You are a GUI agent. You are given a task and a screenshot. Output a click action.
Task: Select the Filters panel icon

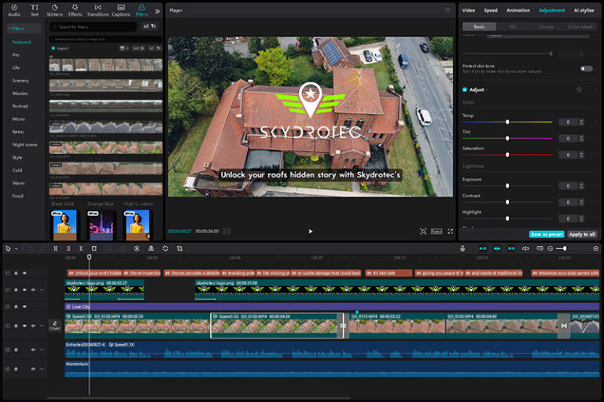coord(142,10)
